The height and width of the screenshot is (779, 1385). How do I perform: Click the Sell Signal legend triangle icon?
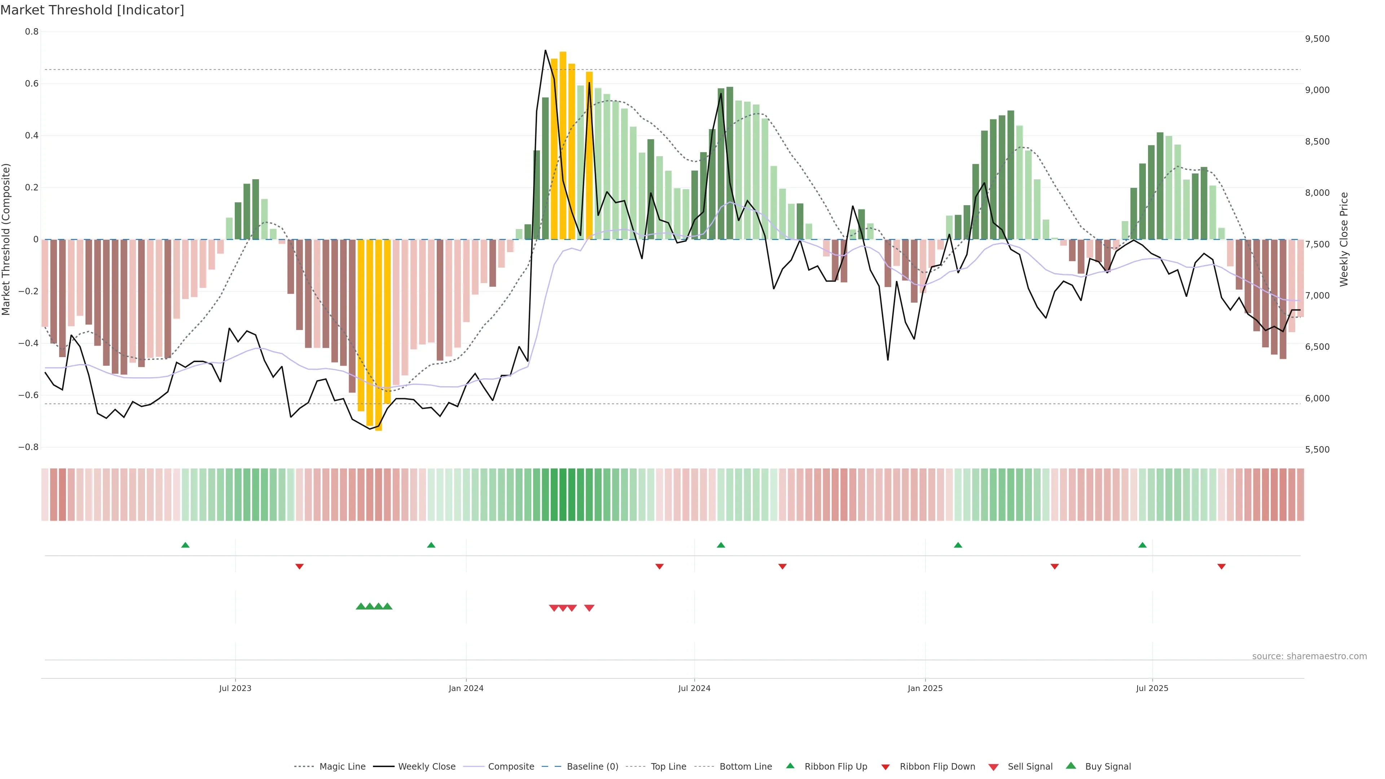[993, 767]
